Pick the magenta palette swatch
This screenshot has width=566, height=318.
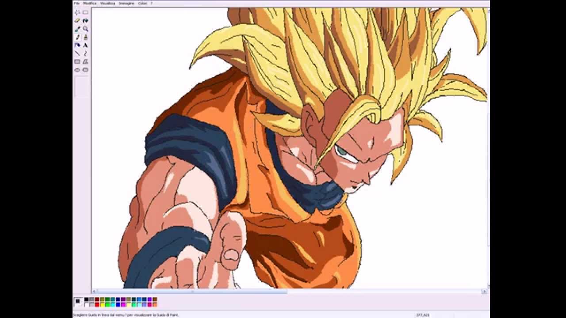(x=123, y=305)
